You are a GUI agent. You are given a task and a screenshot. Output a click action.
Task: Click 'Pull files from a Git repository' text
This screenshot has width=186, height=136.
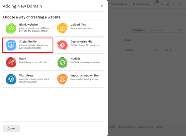[85, 45]
